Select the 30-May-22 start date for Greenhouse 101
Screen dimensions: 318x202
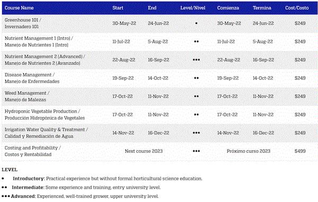(x=124, y=23)
